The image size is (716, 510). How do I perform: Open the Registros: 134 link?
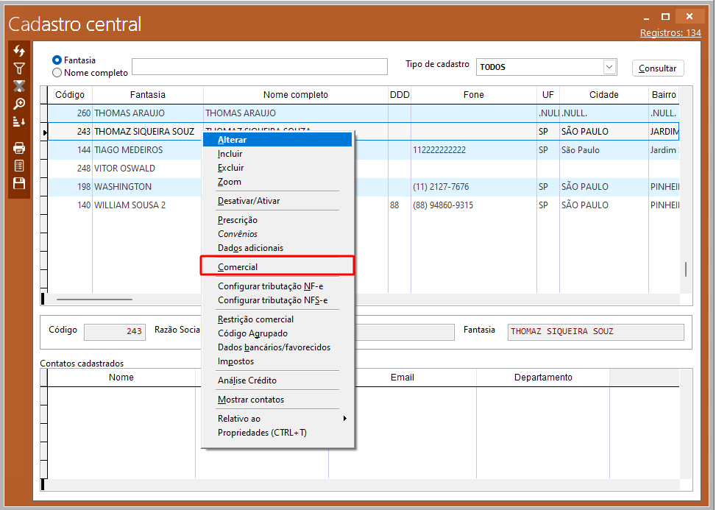coord(670,33)
